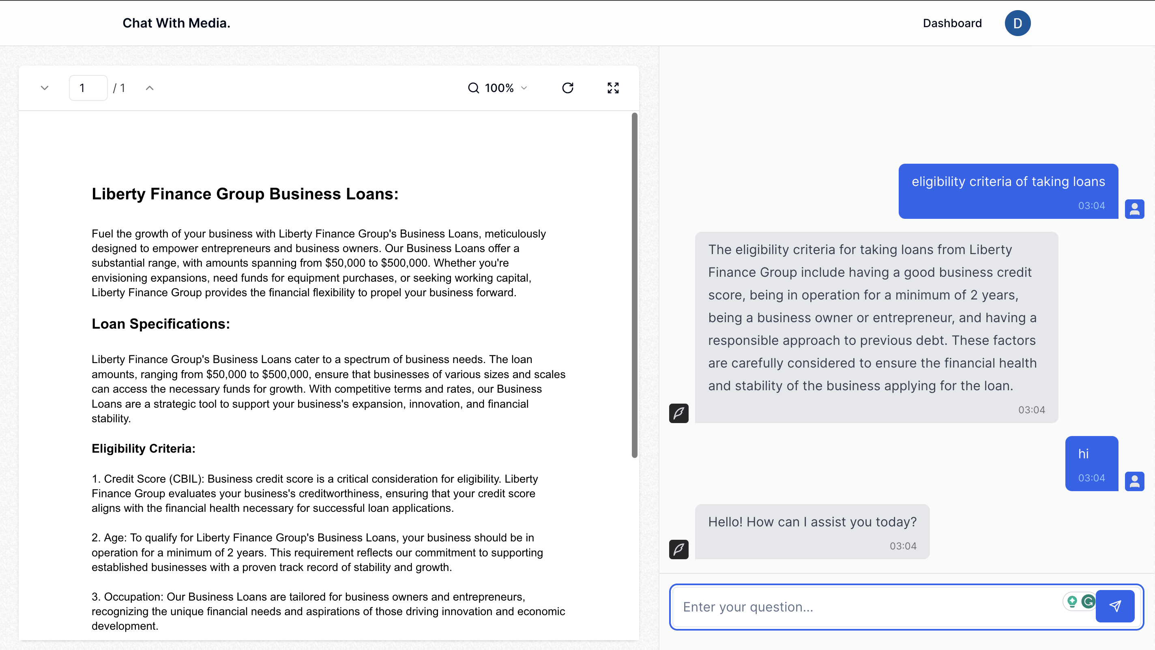The width and height of the screenshot is (1155, 650).
Task: Click the '3. Occupation:' paragraph in document
Action: click(328, 611)
